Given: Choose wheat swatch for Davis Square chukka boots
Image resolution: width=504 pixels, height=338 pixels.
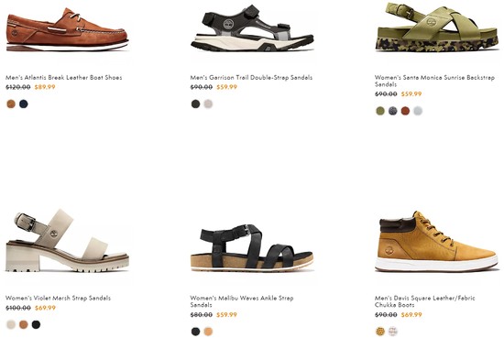Looking at the screenshot, I should (x=380, y=332).
